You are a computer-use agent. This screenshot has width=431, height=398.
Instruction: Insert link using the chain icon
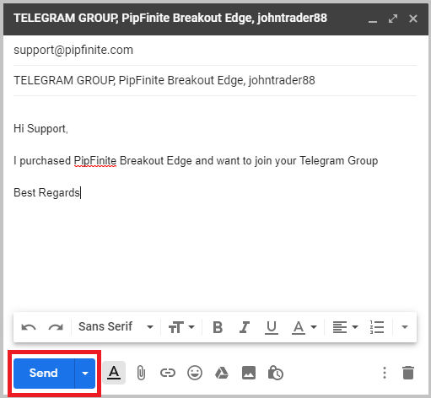point(168,373)
